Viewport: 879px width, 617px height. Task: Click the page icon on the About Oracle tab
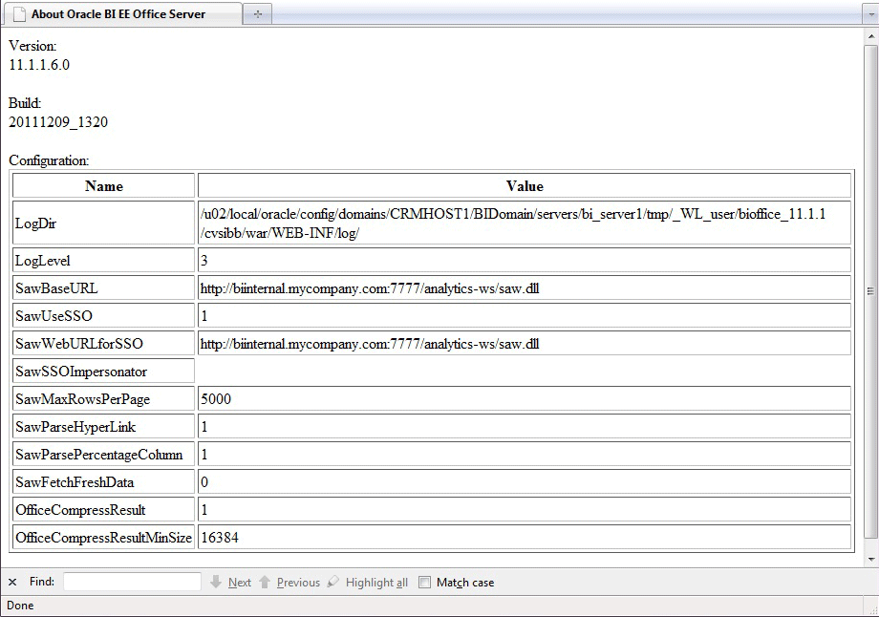coord(20,14)
